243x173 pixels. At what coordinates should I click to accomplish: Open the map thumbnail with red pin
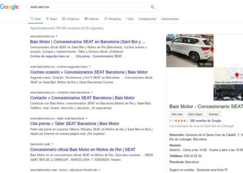[x=228, y=75]
